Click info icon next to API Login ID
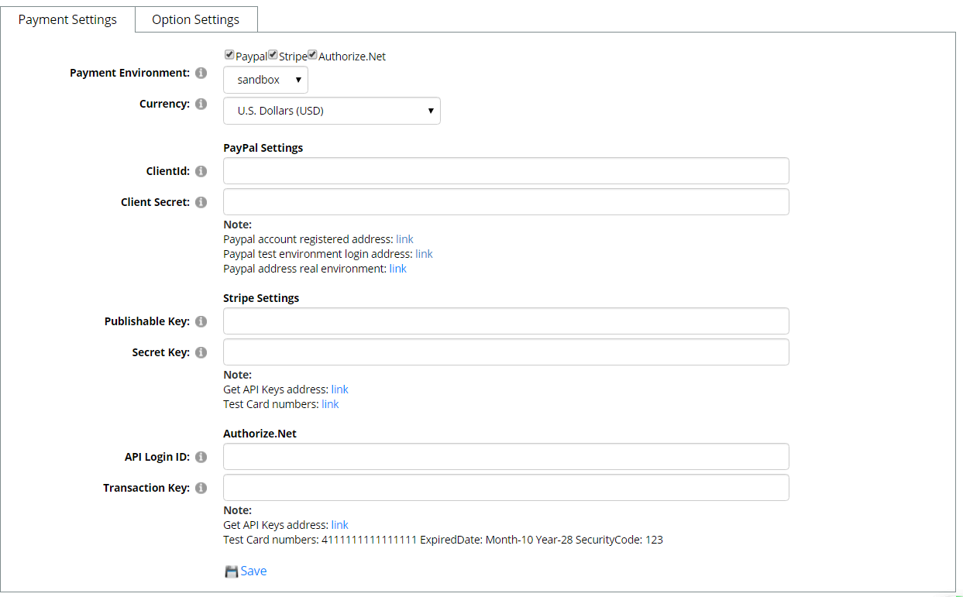Image resolution: width=963 pixels, height=597 pixels. pyautogui.click(x=201, y=457)
